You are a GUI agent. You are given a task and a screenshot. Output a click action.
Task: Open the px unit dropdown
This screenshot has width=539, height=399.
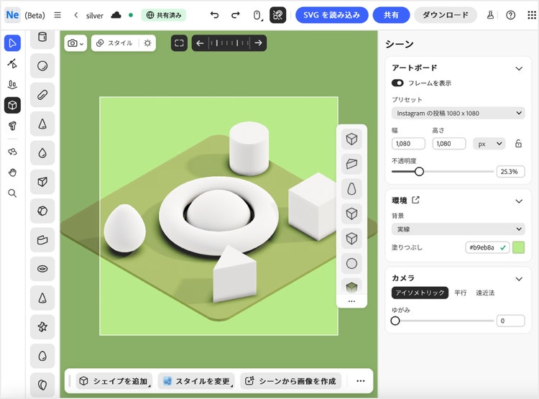[x=489, y=144]
